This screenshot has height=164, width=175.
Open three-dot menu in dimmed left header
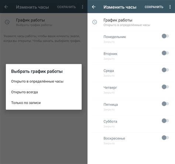82,7
